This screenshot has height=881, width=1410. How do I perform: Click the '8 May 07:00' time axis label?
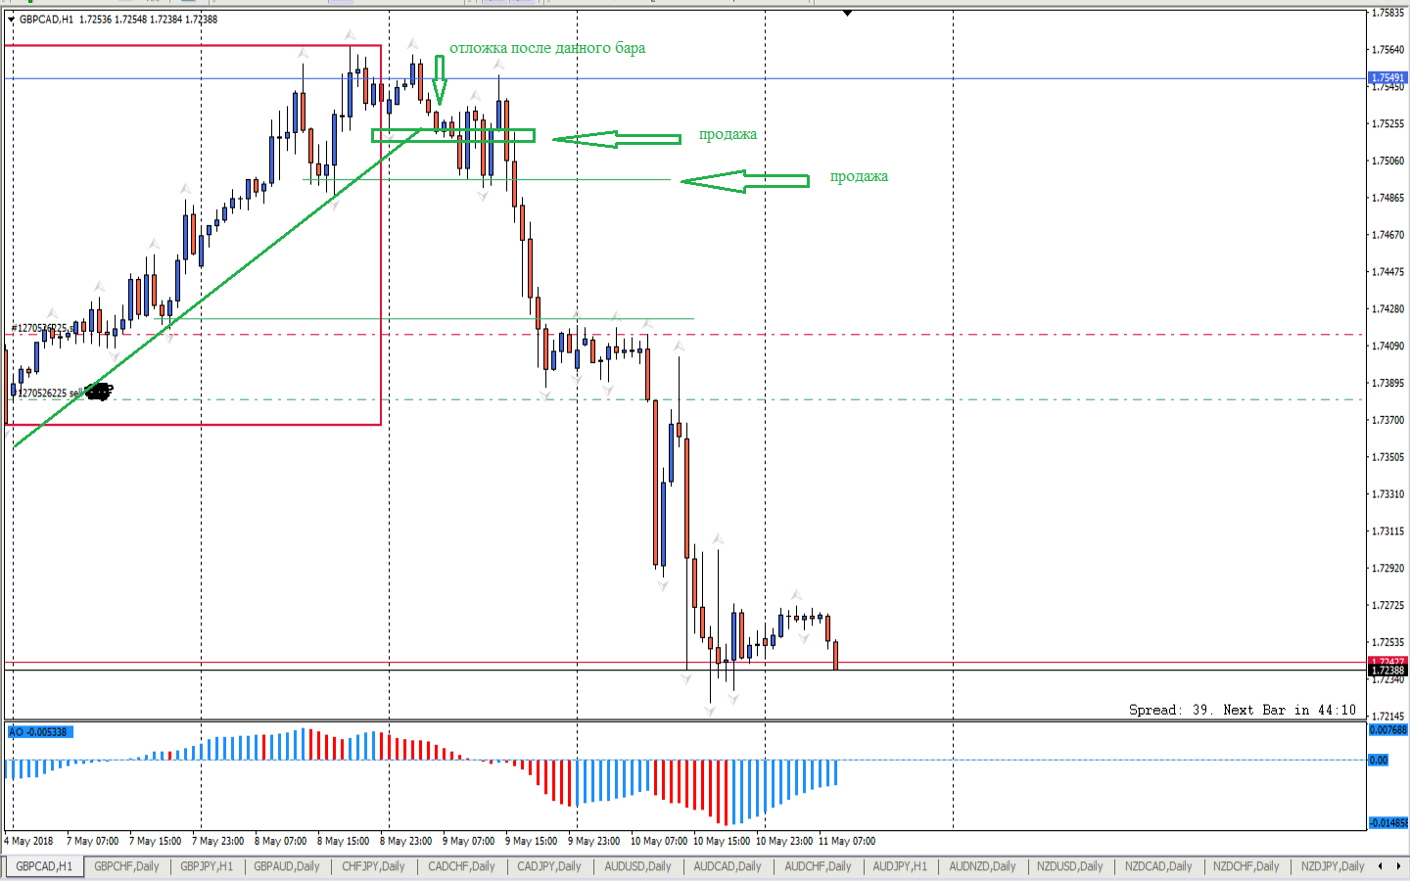pos(280,841)
